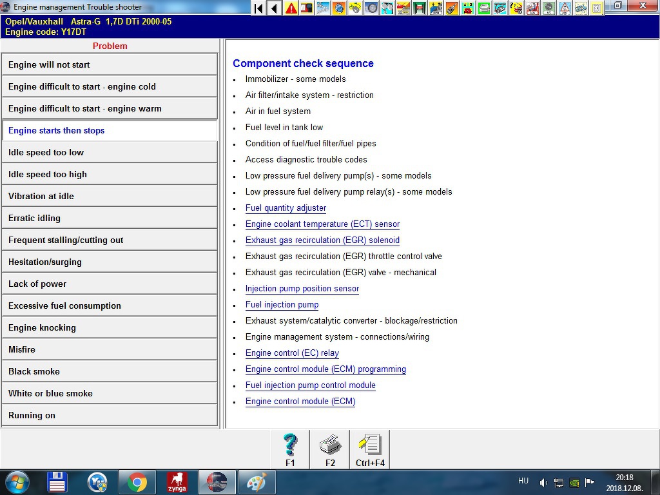Select 'Engine difficult to start - engine cold'
Image resolution: width=660 pixels, height=495 pixels.
point(110,86)
